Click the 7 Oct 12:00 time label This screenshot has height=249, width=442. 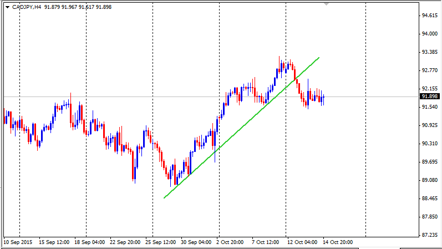pyautogui.click(x=266, y=242)
